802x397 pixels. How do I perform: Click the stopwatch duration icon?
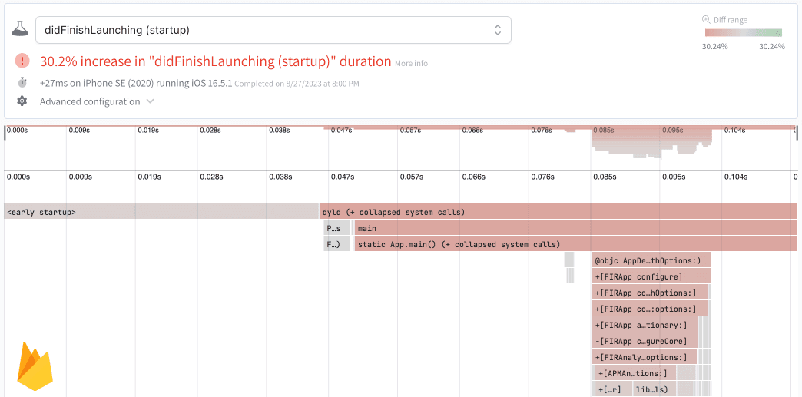(22, 82)
